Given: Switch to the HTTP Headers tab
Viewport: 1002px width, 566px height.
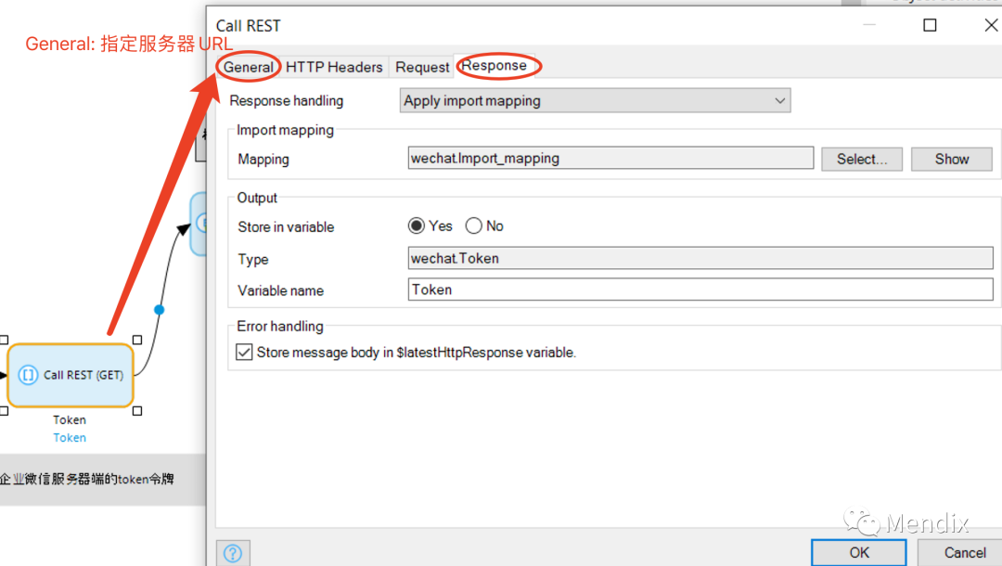Looking at the screenshot, I should (x=334, y=67).
